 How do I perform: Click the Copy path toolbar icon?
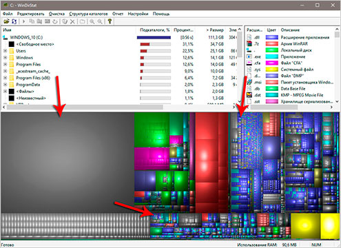click(32, 21)
